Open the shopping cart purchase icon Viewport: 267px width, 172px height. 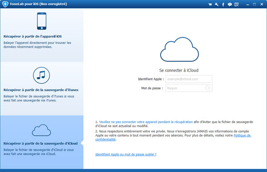(210, 4)
